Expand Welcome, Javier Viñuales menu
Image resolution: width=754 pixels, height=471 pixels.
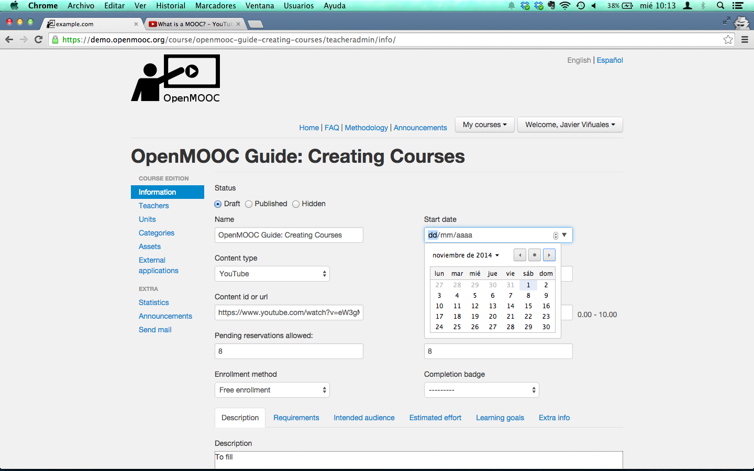(570, 125)
